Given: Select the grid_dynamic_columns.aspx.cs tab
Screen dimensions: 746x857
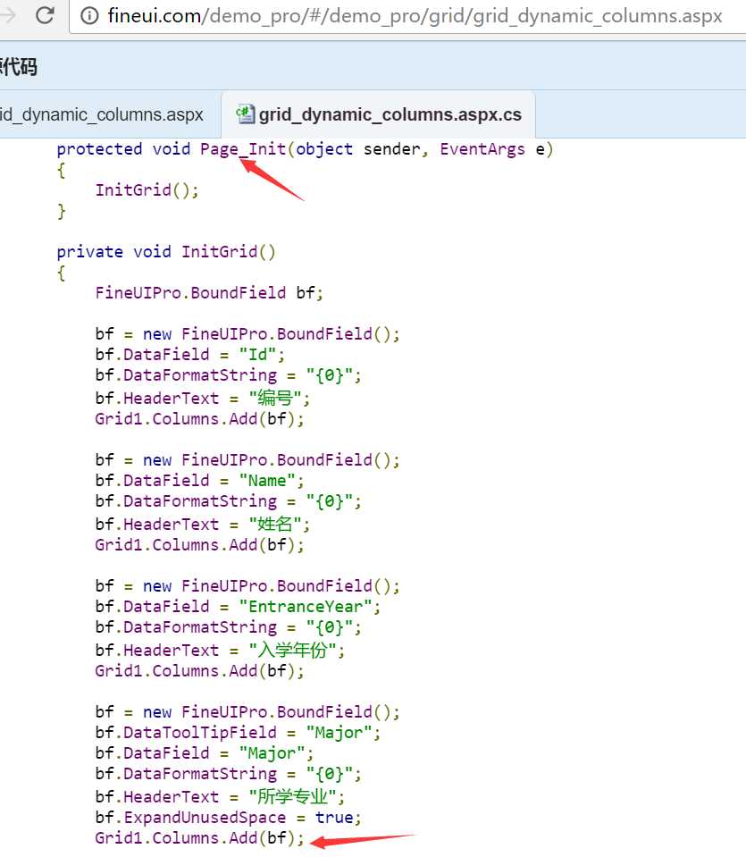Looking at the screenshot, I should pos(378,114).
